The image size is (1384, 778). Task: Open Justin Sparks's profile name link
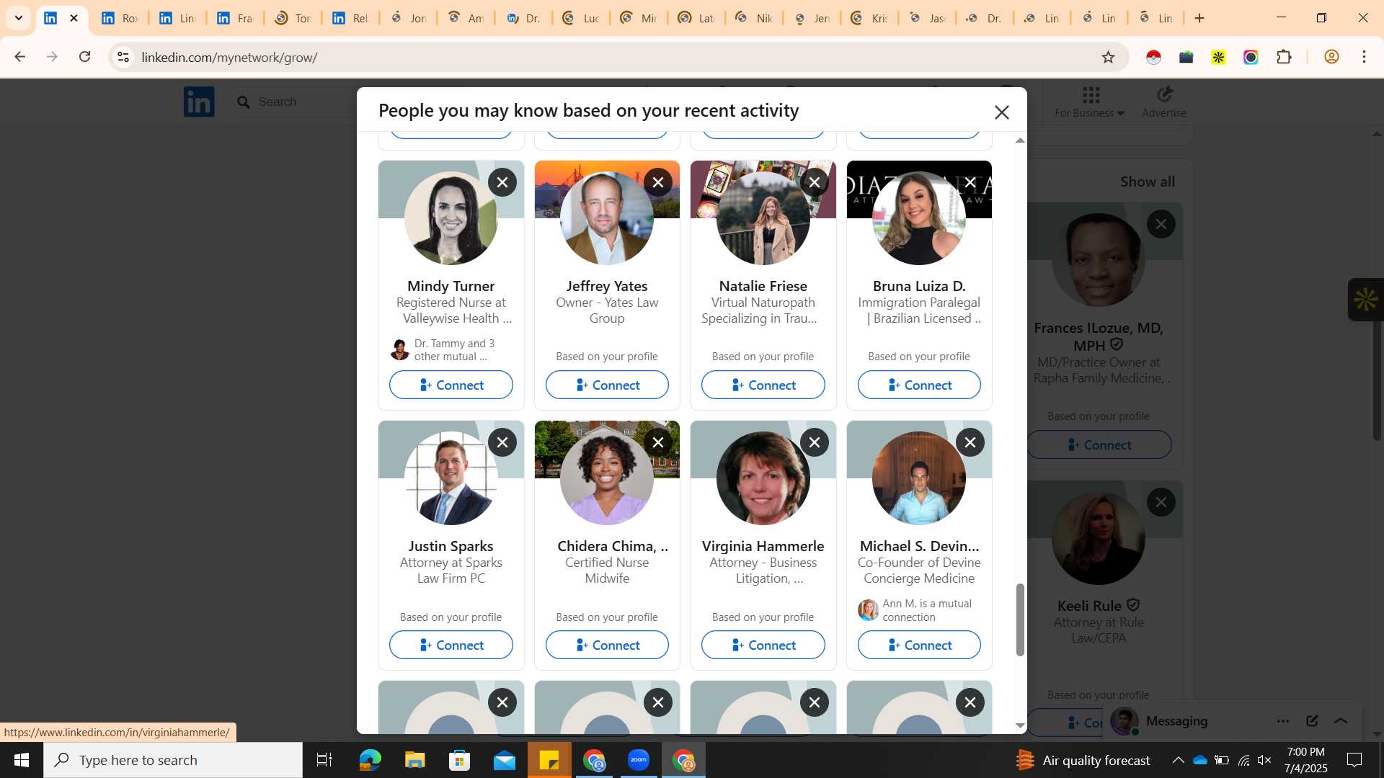(x=451, y=546)
